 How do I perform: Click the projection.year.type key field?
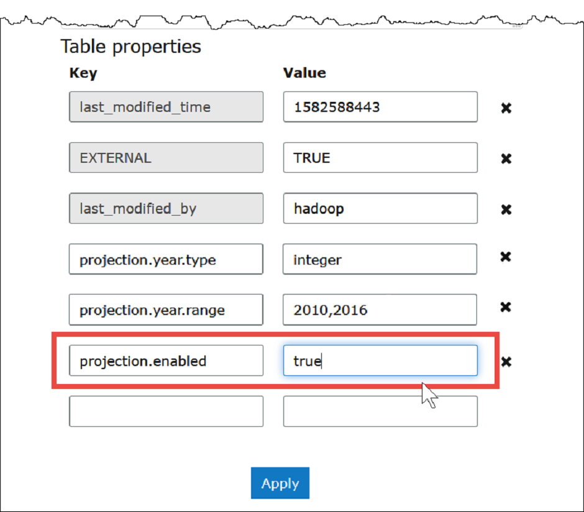[166, 259]
